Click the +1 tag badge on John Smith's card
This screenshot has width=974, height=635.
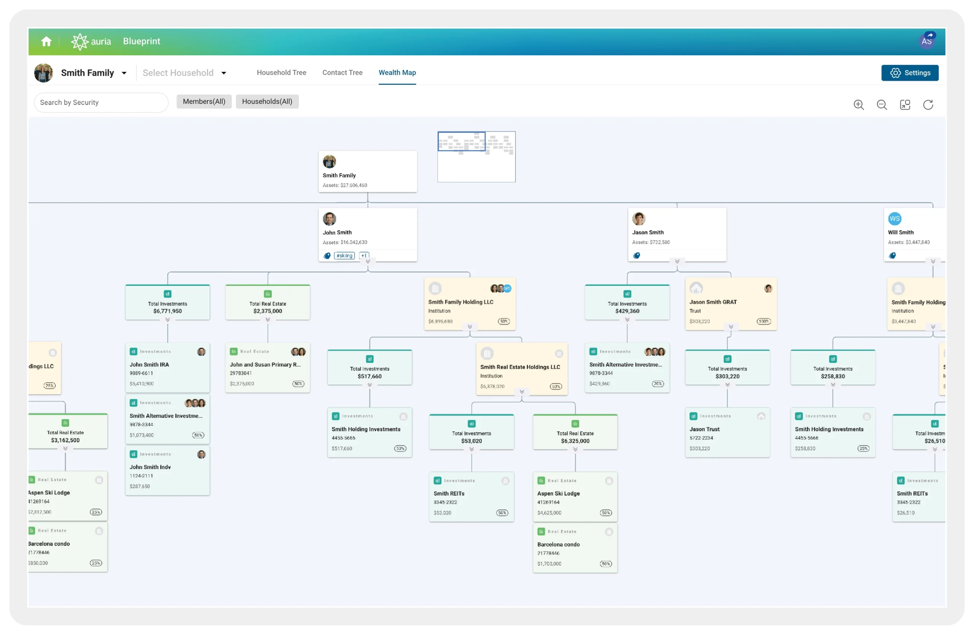(x=364, y=255)
